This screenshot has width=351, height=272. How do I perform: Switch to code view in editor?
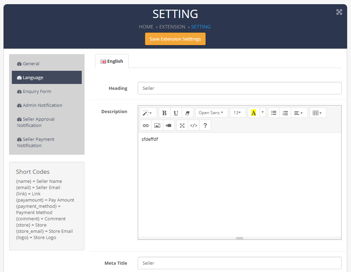click(x=194, y=125)
